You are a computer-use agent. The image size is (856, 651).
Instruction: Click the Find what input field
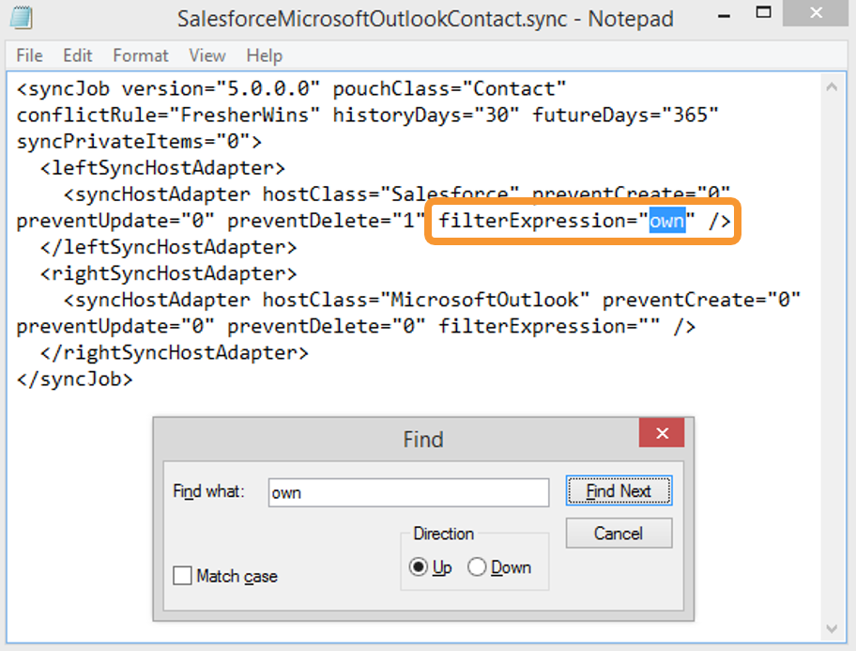pos(408,492)
